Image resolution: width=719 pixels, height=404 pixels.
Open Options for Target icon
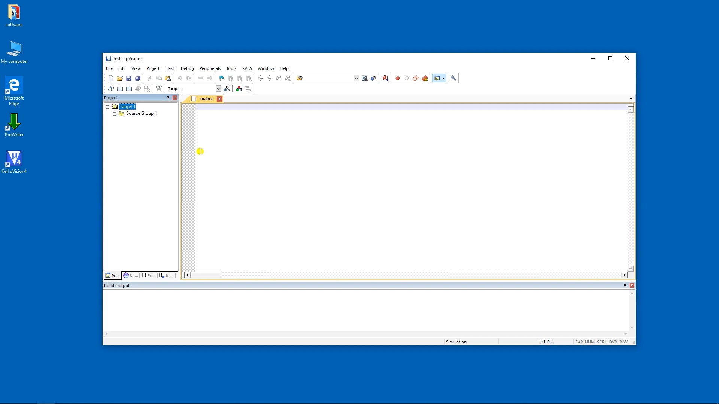click(x=227, y=89)
